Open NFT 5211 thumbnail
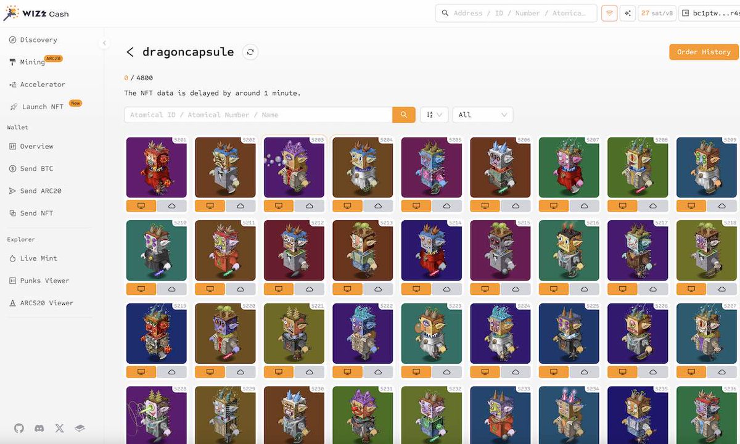740x444 pixels. point(225,250)
